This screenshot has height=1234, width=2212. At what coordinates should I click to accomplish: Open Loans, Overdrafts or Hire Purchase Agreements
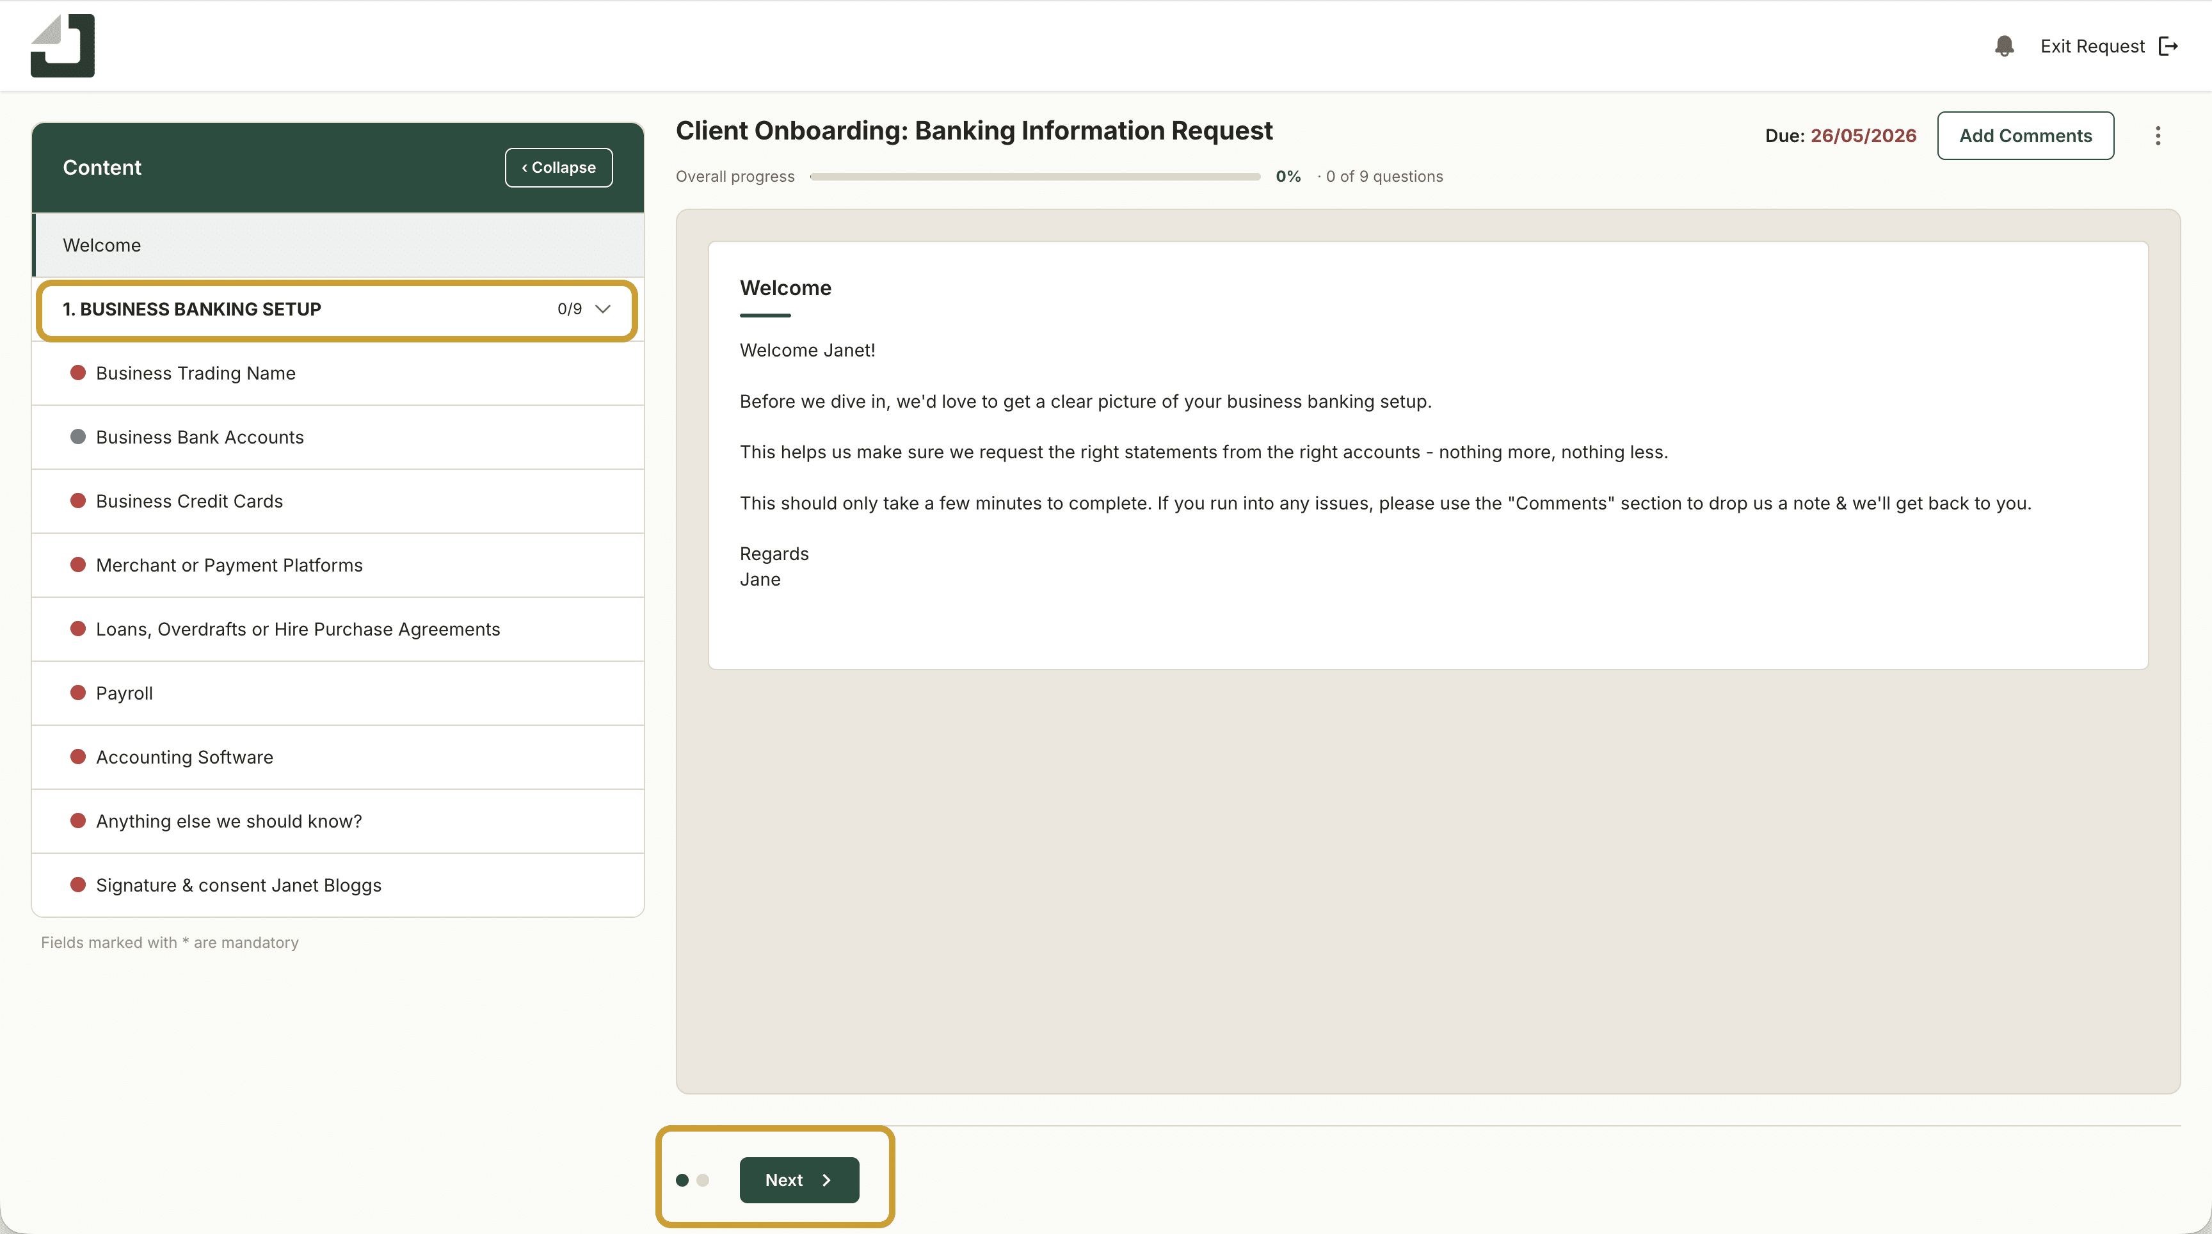pyautogui.click(x=339, y=629)
